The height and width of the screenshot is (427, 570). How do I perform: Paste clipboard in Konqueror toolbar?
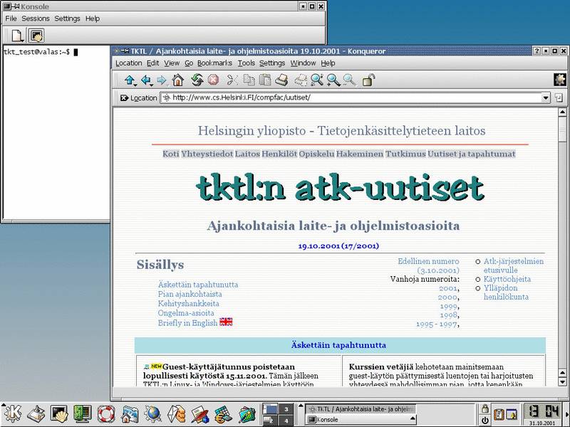pos(265,80)
